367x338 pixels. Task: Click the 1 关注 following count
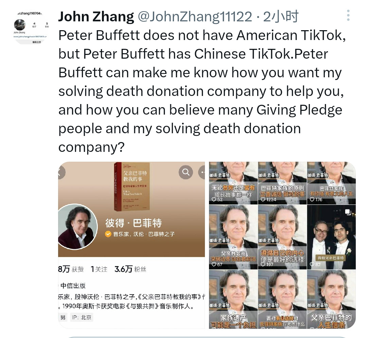pyautogui.click(x=99, y=269)
